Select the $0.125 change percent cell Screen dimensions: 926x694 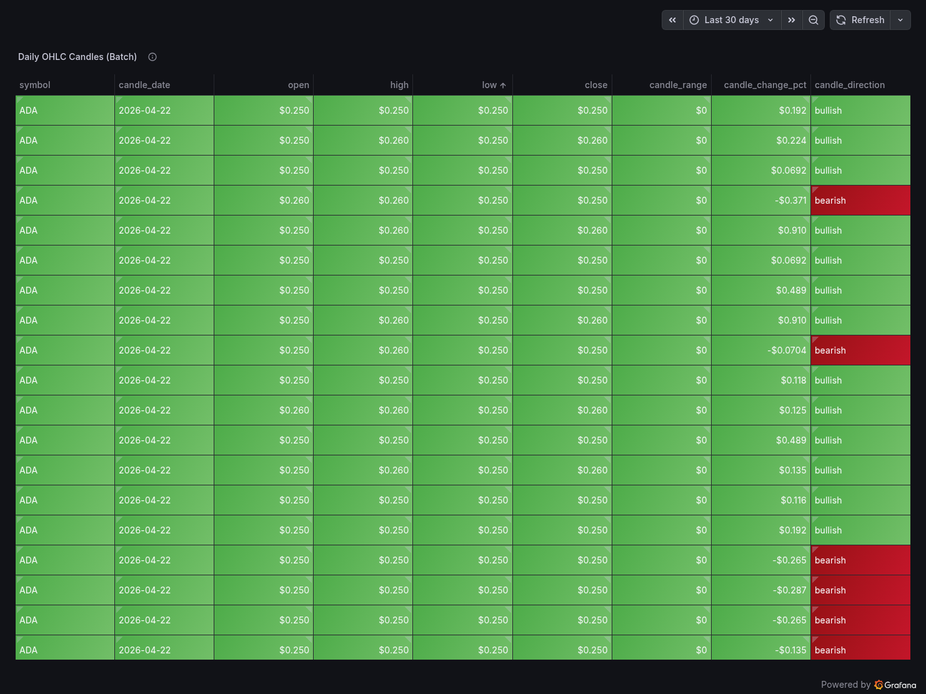[x=761, y=410]
